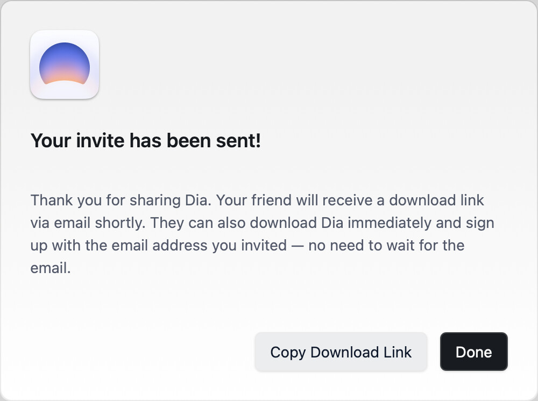
Task: Click the last paragraph line reading "email."
Action: [51, 268]
